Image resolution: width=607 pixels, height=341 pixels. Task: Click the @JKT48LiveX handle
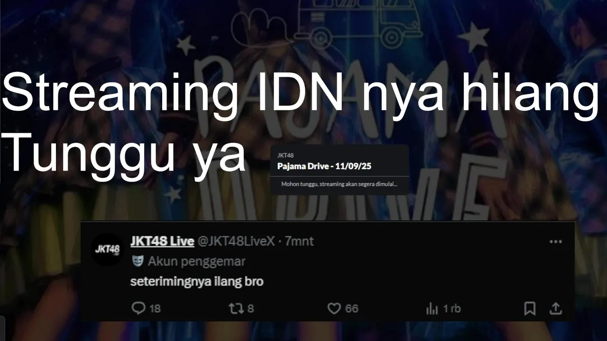[x=236, y=241]
